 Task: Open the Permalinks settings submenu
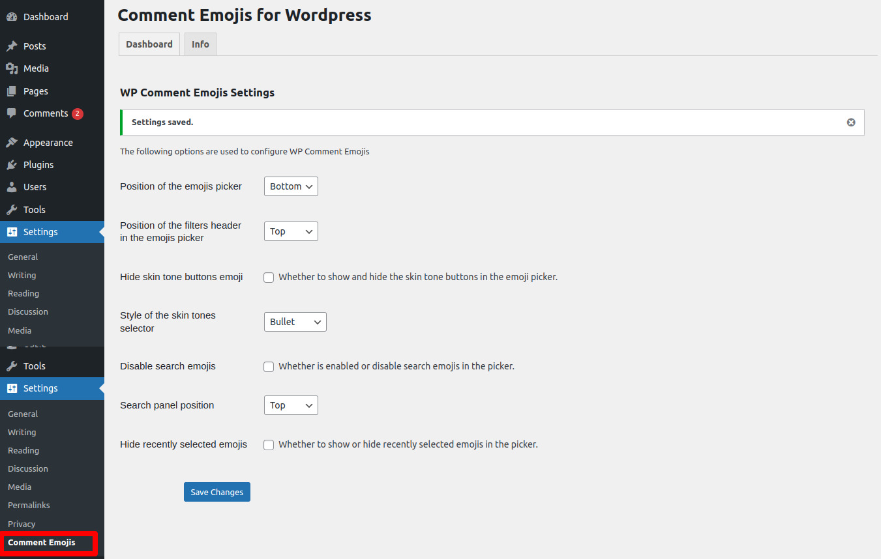tap(29, 506)
